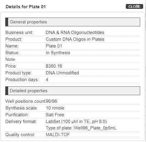Click the MALDI-TOF quality control value
Screen dimensions: 146x142
coord(58,135)
